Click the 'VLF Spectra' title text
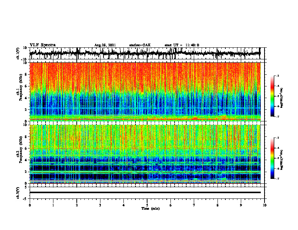 pyautogui.click(x=43, y=45)
